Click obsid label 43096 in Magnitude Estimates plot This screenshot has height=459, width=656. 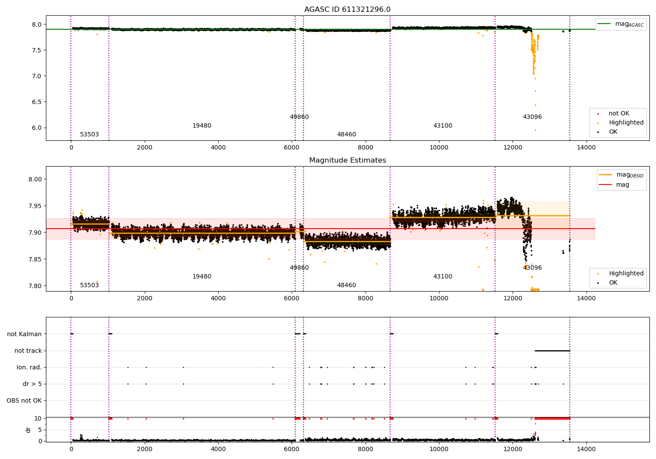(x=532, y=268)
